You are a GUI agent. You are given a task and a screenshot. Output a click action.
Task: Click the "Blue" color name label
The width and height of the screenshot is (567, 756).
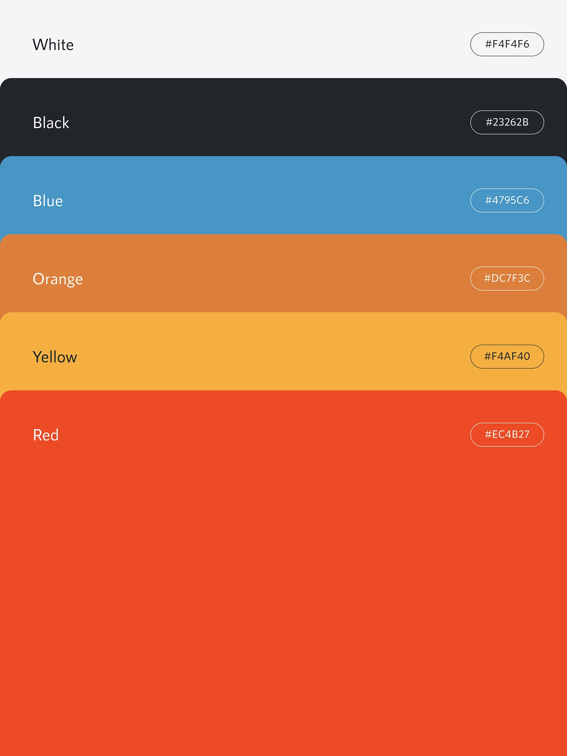pyautogui.click(x=48, y=201)
